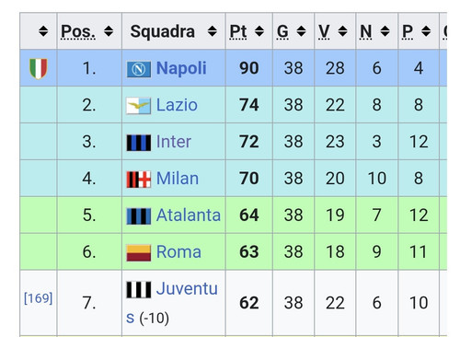
Task: Open the Atalanta team link
Action: [189, 215]
